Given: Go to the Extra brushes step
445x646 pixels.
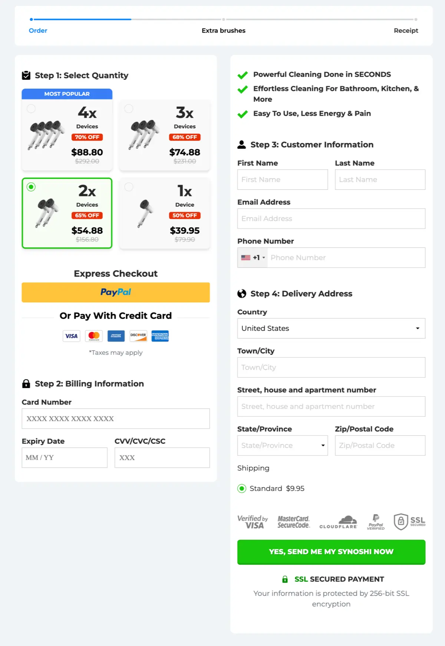Looking at the screenshot, I should point(224,30).
